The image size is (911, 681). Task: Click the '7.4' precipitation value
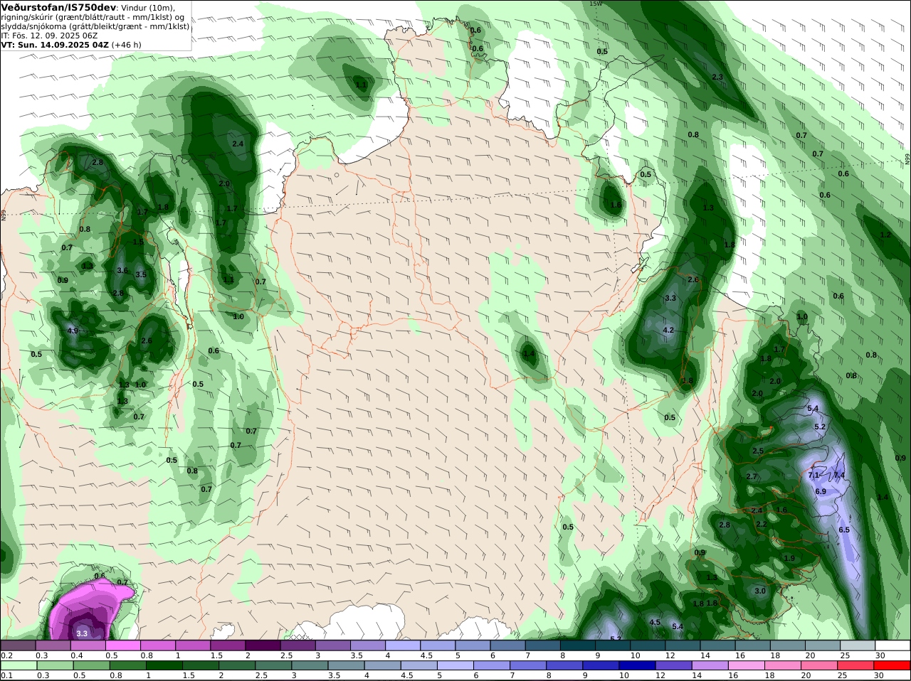(839, 475)
